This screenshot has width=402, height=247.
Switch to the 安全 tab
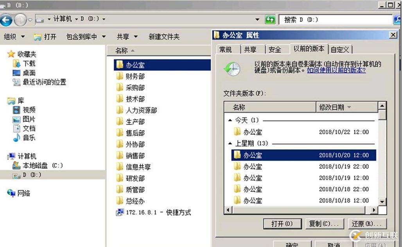pos(275,49)
